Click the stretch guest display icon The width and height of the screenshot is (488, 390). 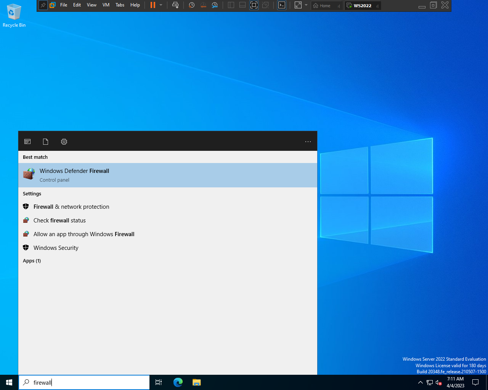pyautogui.click(x=298, y=5)
